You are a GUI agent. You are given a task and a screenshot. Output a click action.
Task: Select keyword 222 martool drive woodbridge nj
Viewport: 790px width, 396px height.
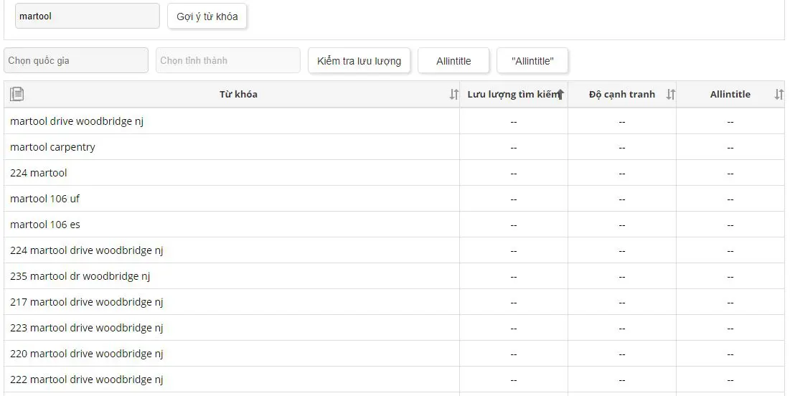87,379
